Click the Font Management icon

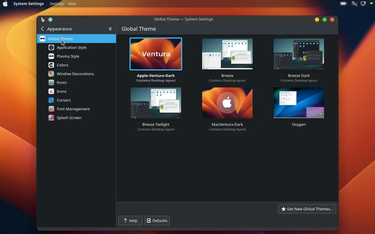tap(51, 109)
